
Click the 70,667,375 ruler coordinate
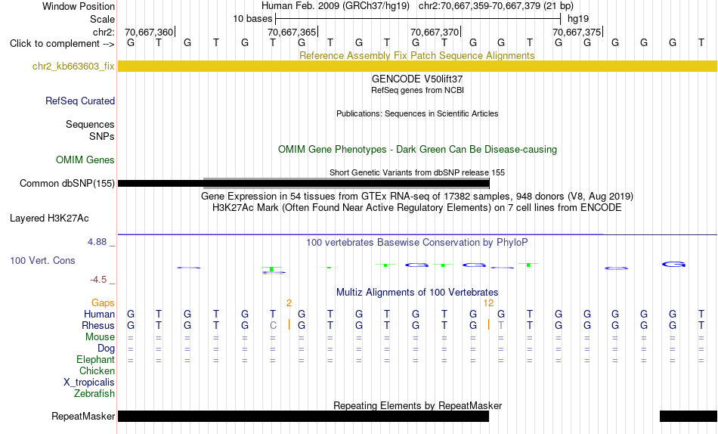point(577,32)
